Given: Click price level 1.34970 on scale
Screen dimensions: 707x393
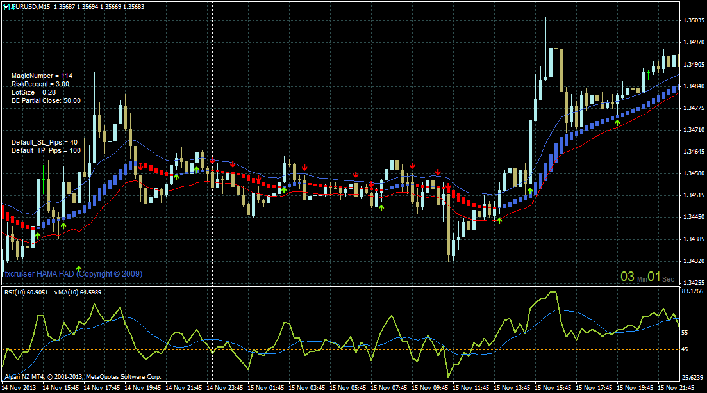Looking at the screenshot, I should 694,42.
